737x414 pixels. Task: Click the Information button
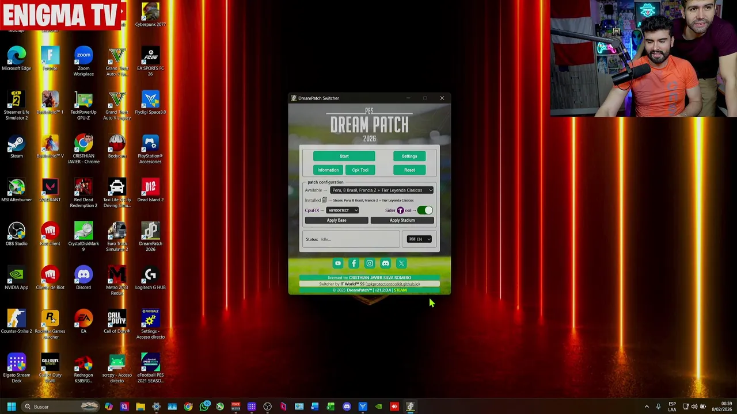coord(328,170)
